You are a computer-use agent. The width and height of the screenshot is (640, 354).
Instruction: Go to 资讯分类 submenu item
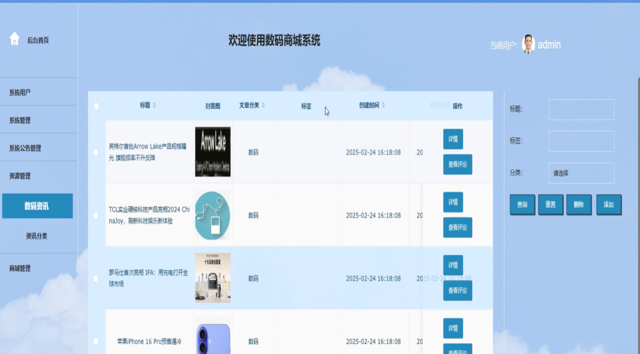click(x=37, y=236)
